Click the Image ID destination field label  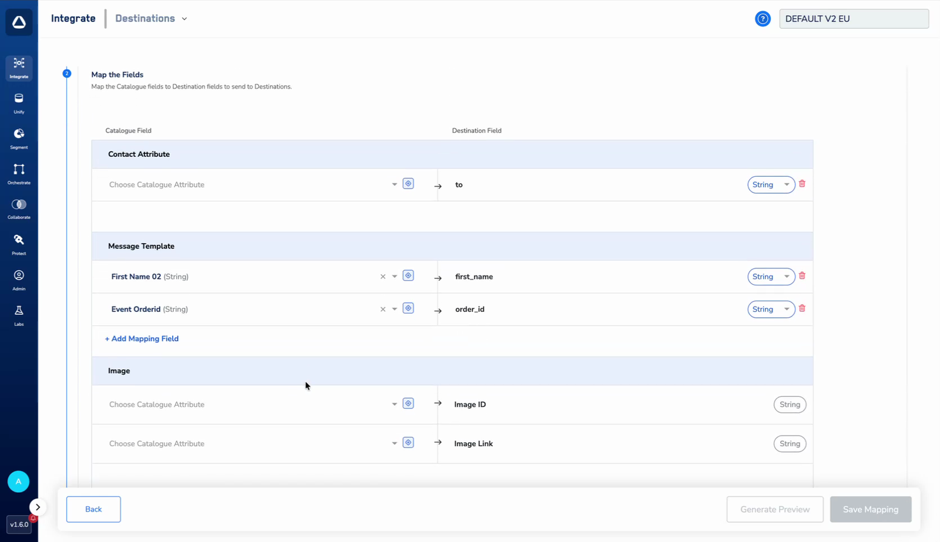[470, 405]
